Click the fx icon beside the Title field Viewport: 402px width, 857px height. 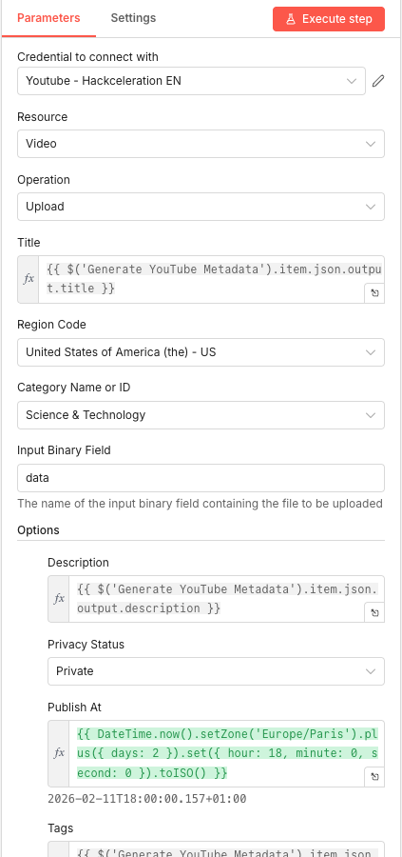pos(29,279)
